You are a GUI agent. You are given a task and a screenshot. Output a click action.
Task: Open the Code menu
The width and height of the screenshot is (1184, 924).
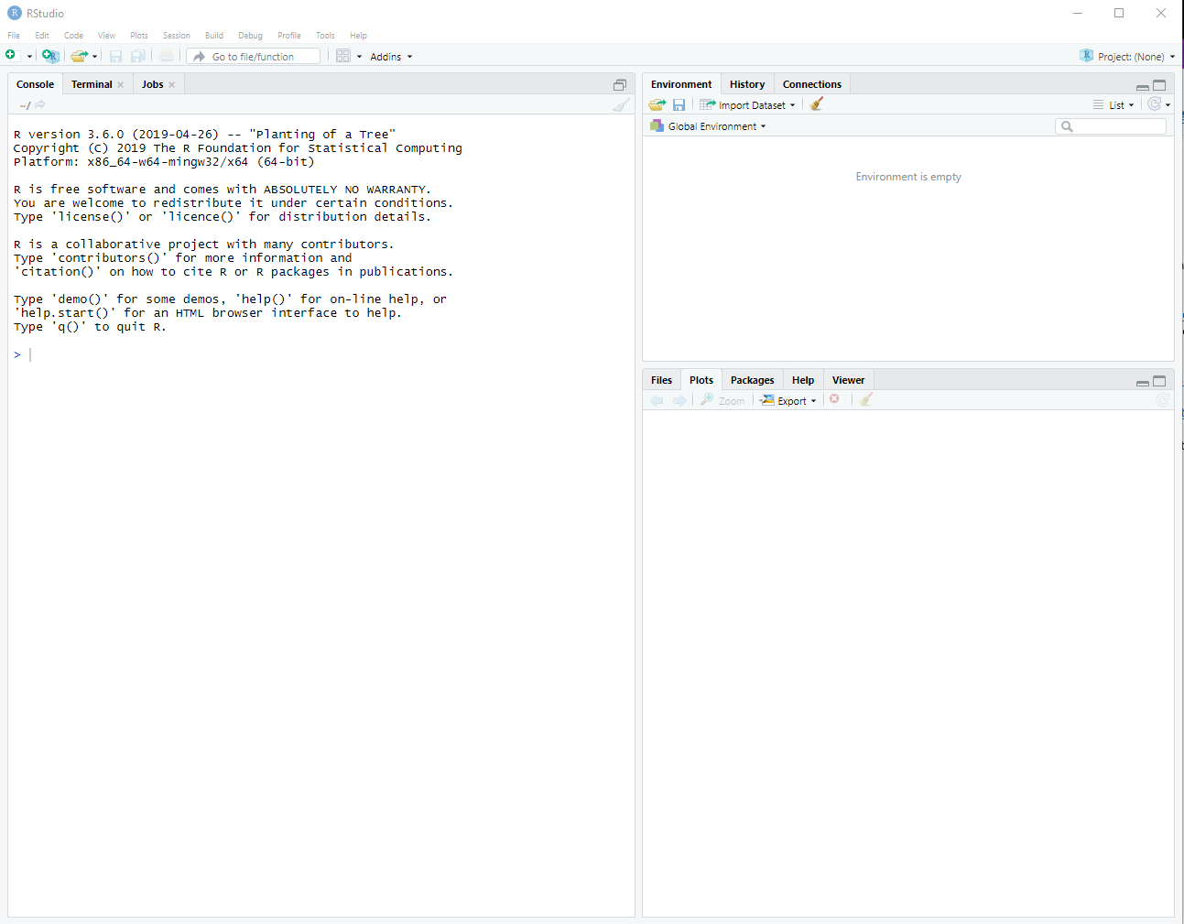pyautogui.click(x=73, y=36)
